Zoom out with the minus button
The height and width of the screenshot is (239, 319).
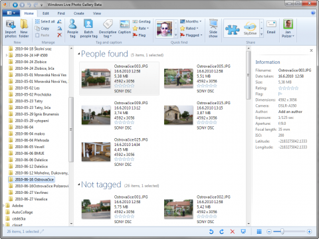pos(269,232)
